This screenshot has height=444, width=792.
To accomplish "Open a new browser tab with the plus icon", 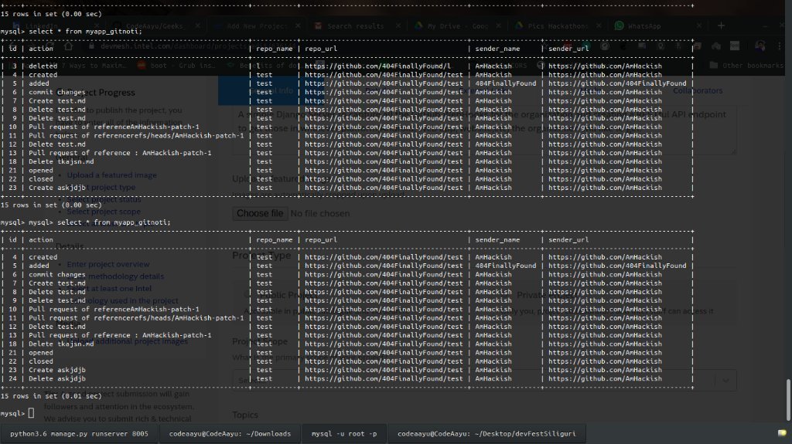I will [722, 25].
